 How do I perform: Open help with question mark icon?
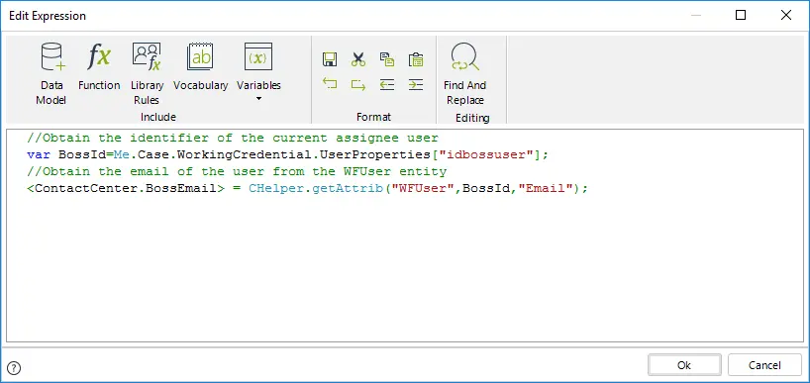15,368
